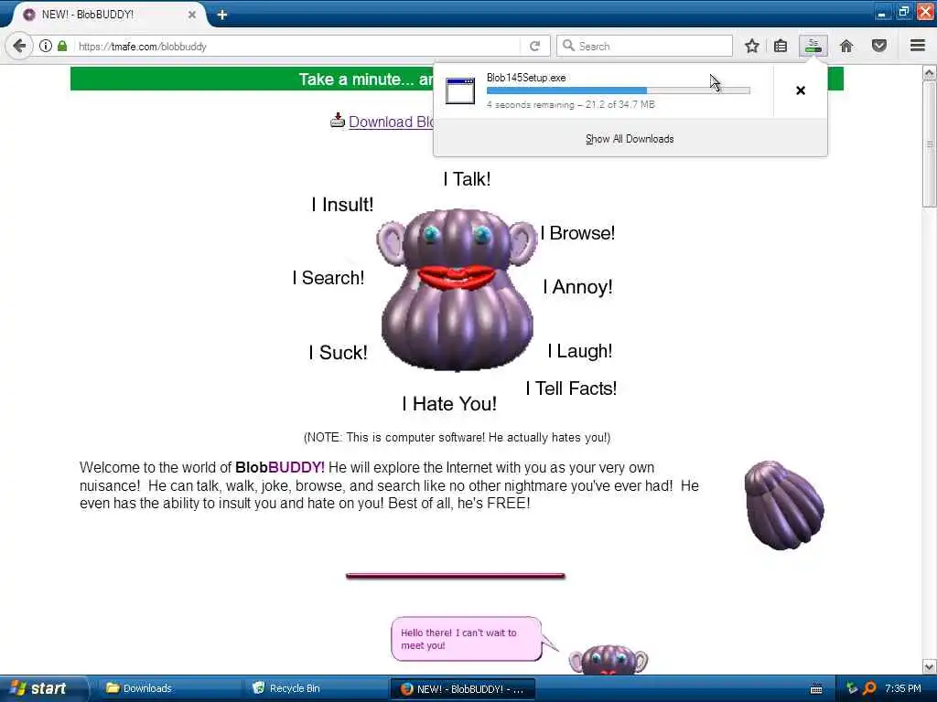Click the I Talk! text
This screenshot has width=937, height=702.
[x=468, y=178]
